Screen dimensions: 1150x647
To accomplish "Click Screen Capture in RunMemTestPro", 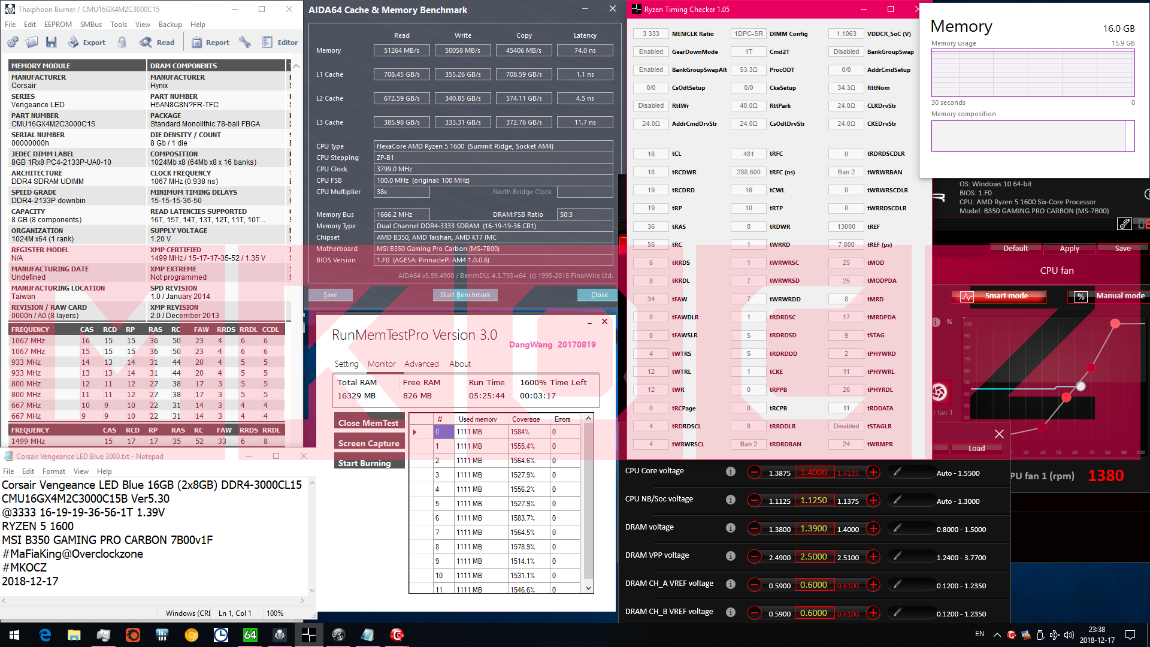I will (369, 443).
